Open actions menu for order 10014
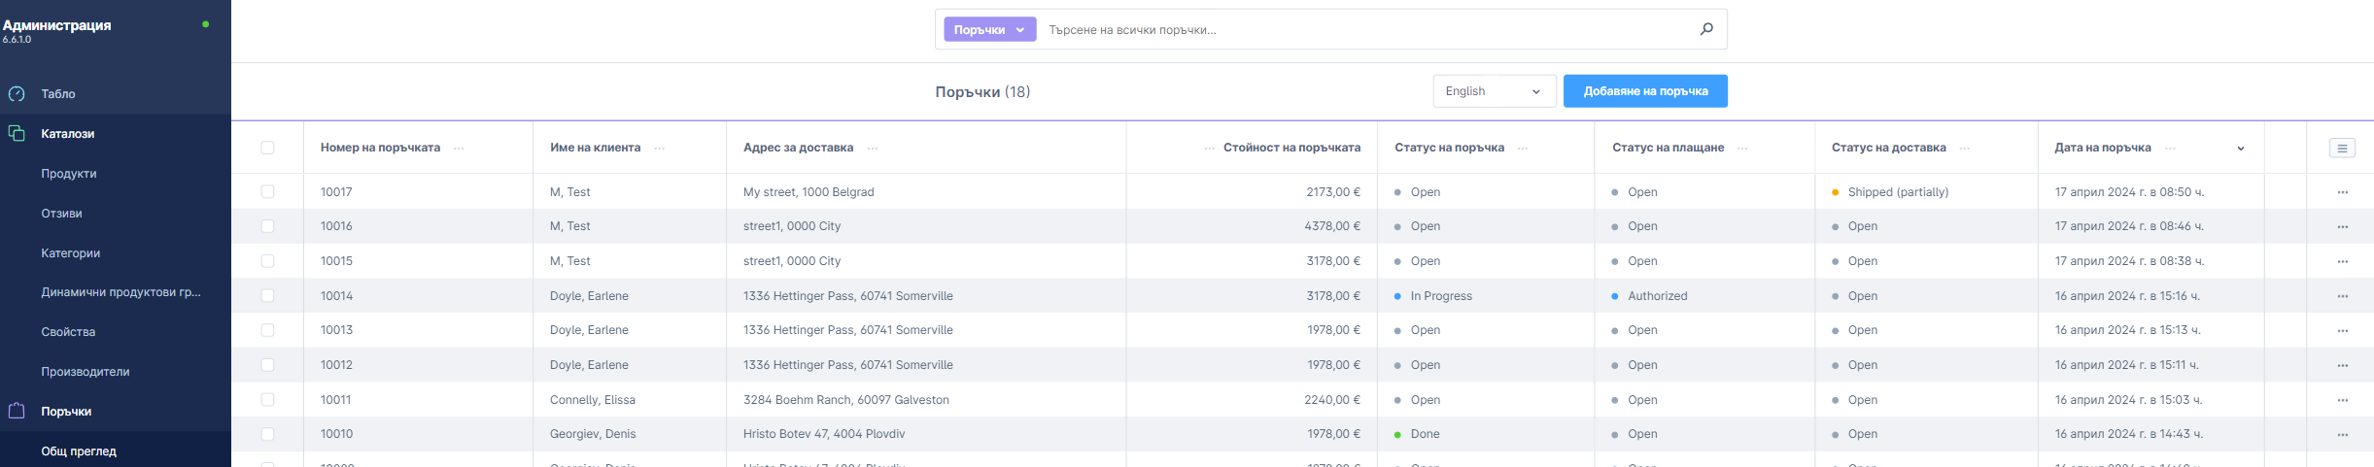Screen dimensions: 2374x467 [x=2342, y=296]
